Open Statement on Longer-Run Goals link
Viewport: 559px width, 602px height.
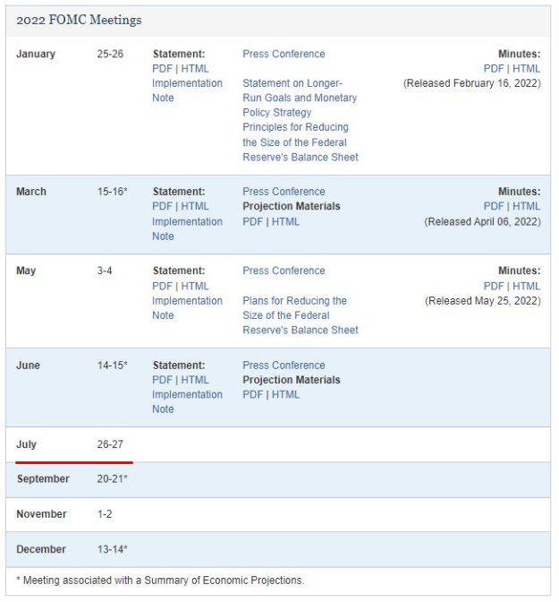[x=300, y=98]
